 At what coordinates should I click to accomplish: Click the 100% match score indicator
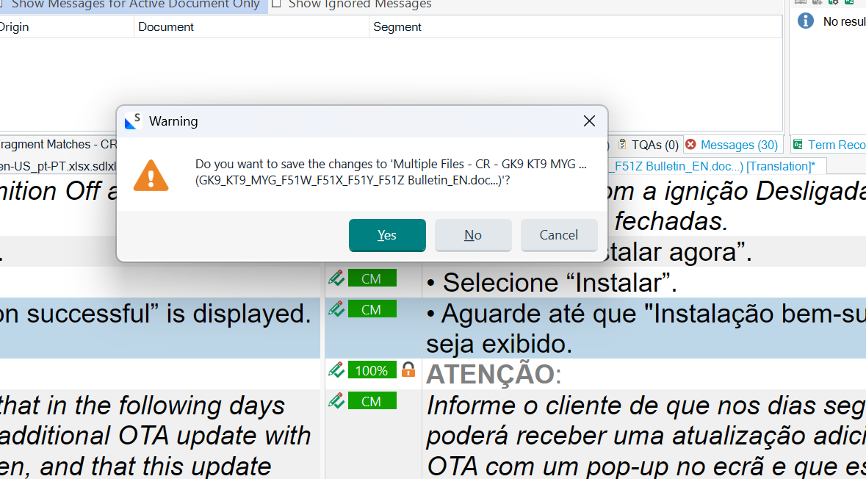pos(372,370)
